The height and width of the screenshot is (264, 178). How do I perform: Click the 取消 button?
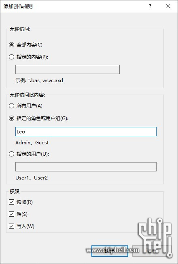[151, 251]
